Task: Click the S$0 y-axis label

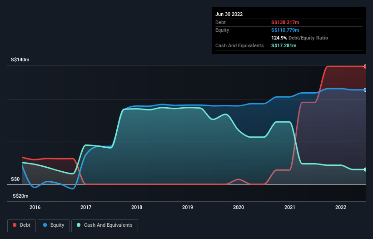Action: point(15,179)
